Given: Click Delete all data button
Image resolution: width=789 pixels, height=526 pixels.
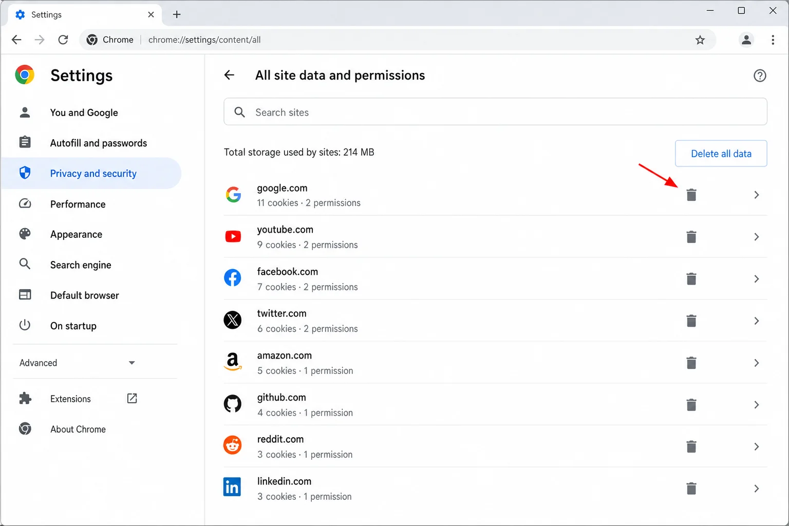Looking at the screenshot, I should point(721,154).
